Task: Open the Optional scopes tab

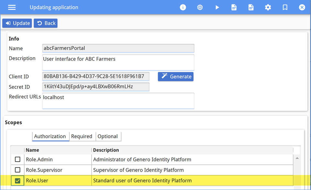Action: 108,136
